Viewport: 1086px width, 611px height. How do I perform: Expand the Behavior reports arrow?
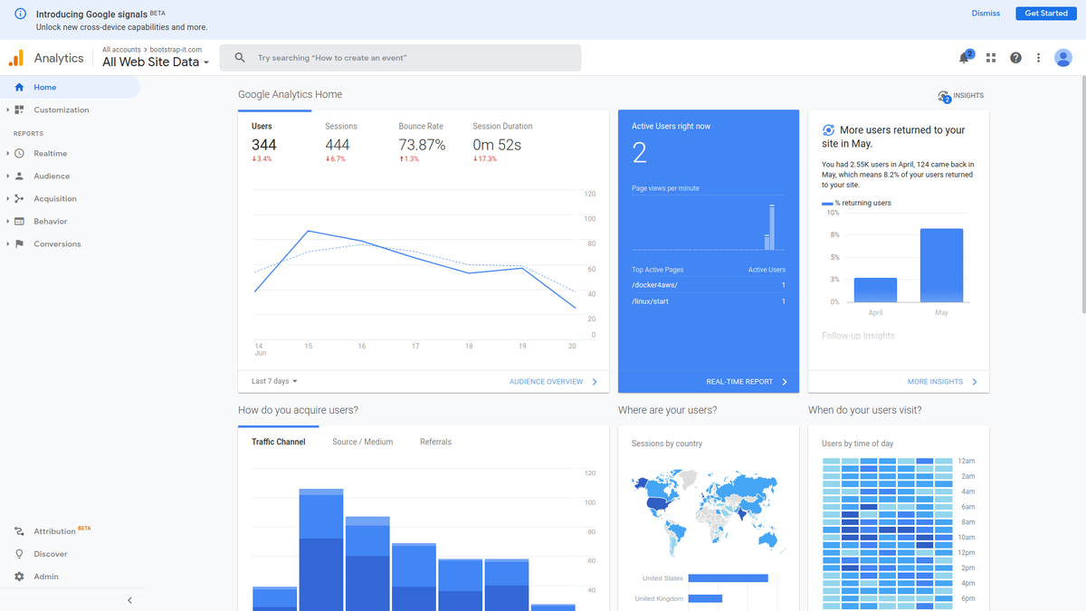(7, 222)
